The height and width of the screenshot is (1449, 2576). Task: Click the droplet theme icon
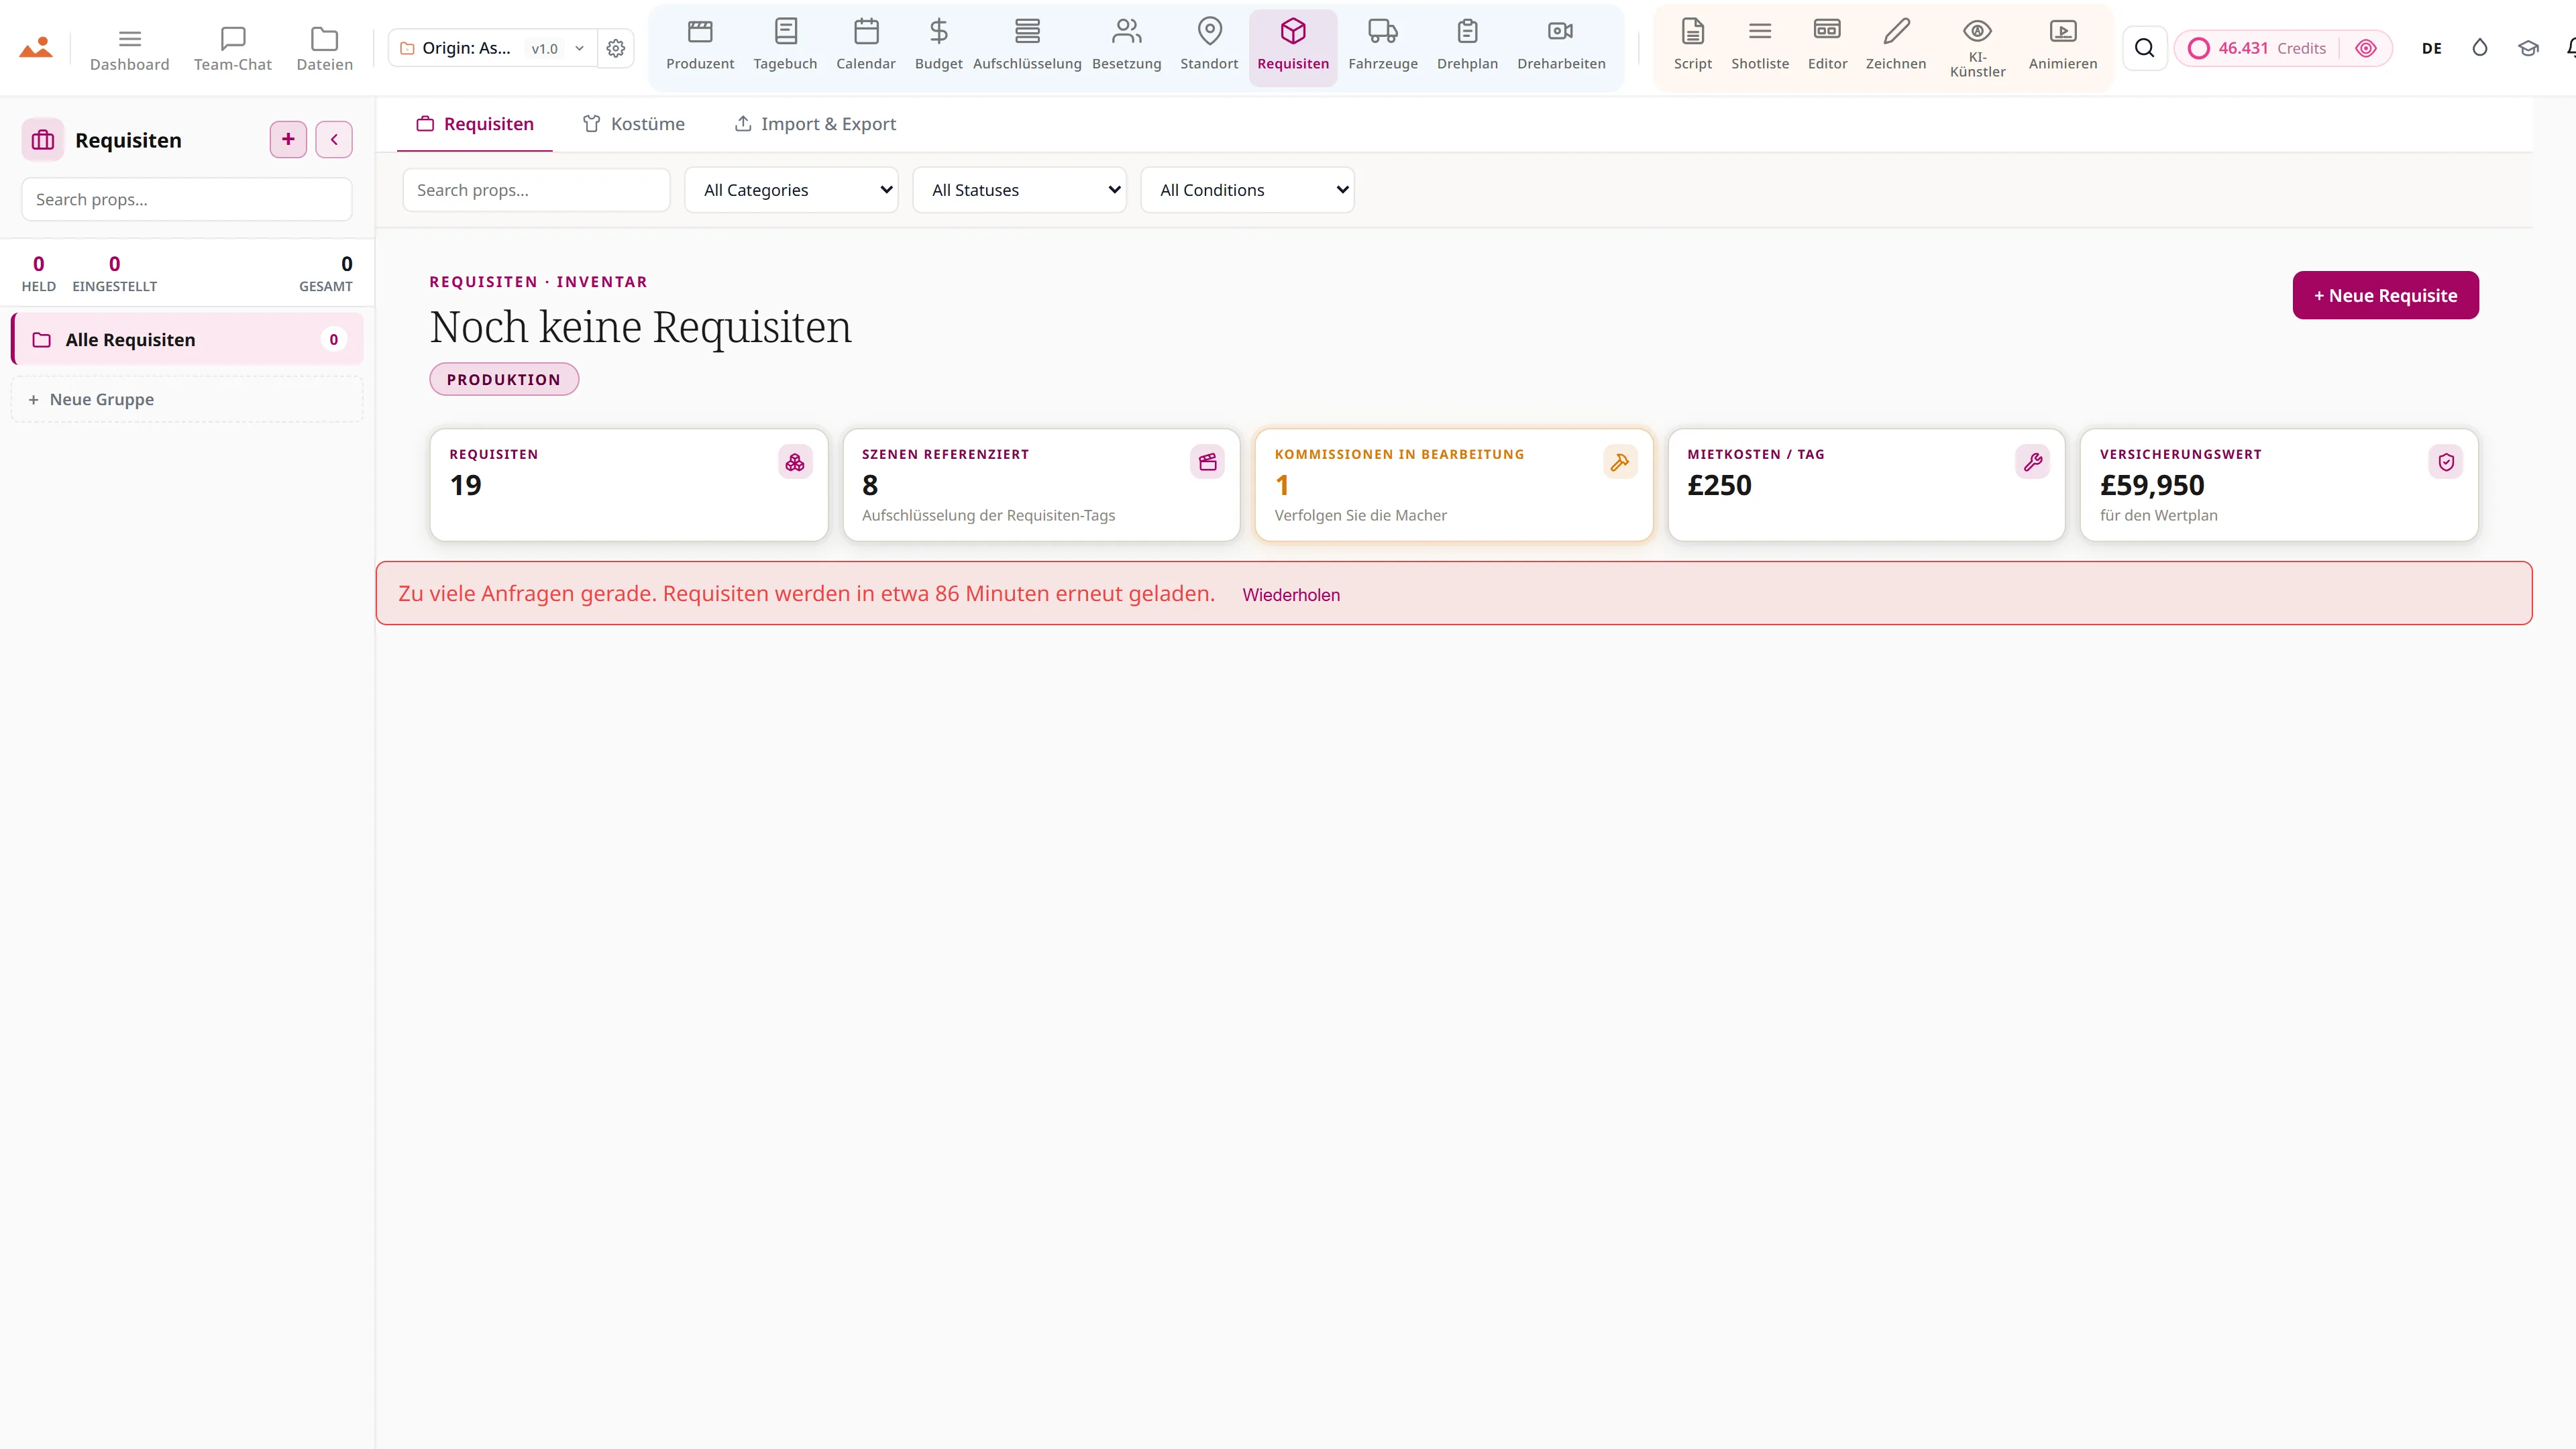click(x=2479, y=48)
